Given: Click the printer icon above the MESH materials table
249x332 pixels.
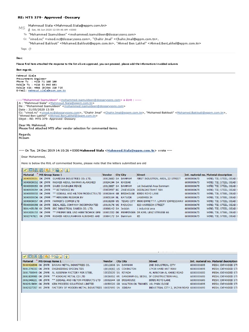Looking at the screenshot, I should 57,257.
